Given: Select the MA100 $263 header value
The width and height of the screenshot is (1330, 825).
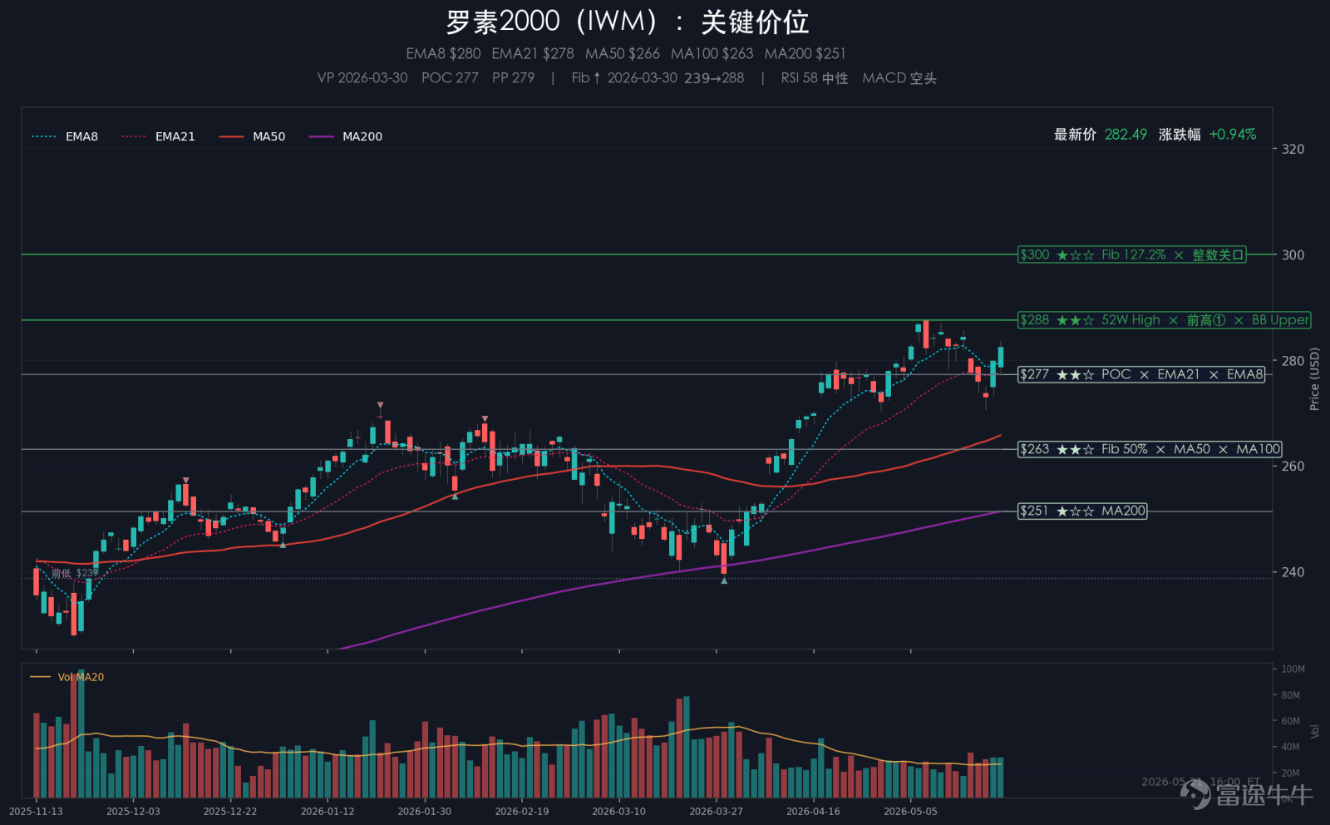Looking at the screenshot, I should pyautogui.click(x=712, y=53).
